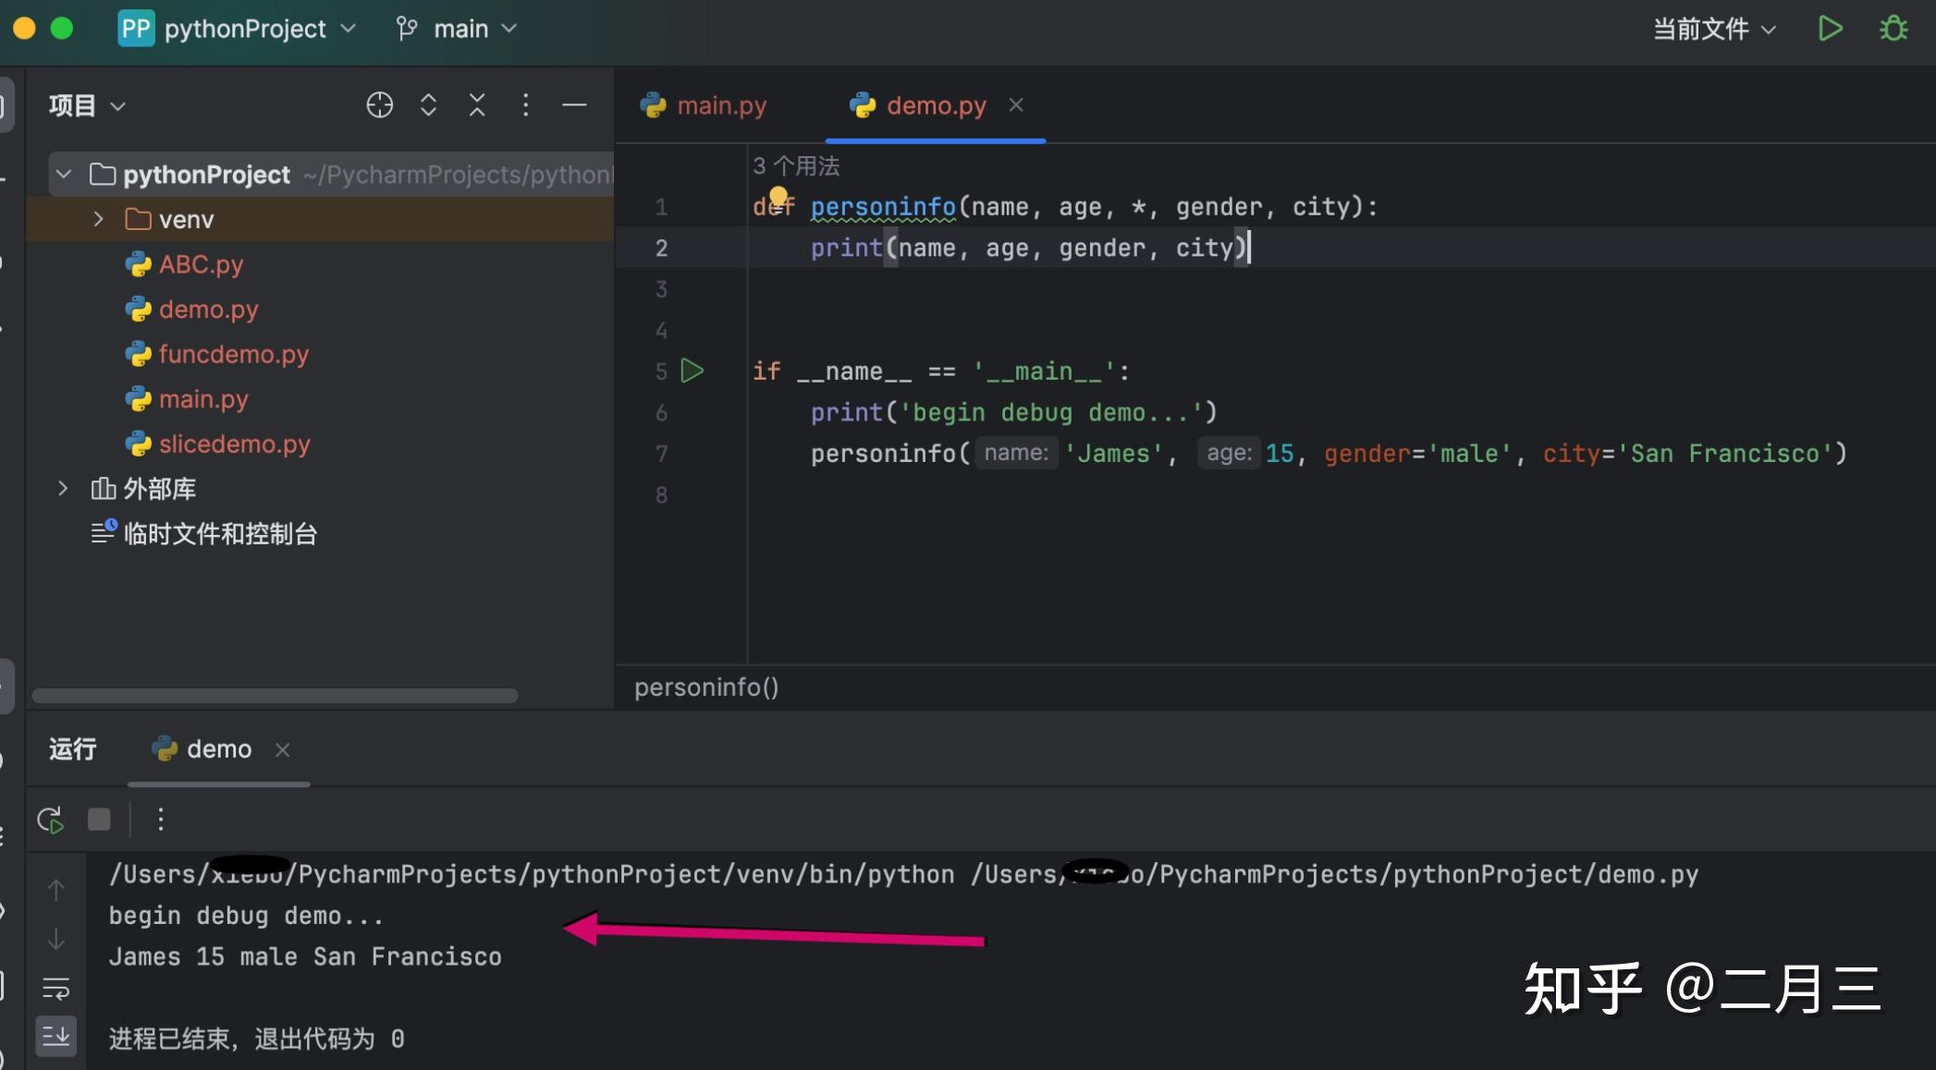The height and width of the screenshot is (1070, 1936).
Task: Collapse all nodes in the project tree
Action: pyautogui.click(x=476, y=104)
